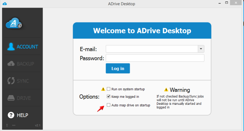
Task: Click the warning triangle next to Warning heading
Action: coord(166,90)
